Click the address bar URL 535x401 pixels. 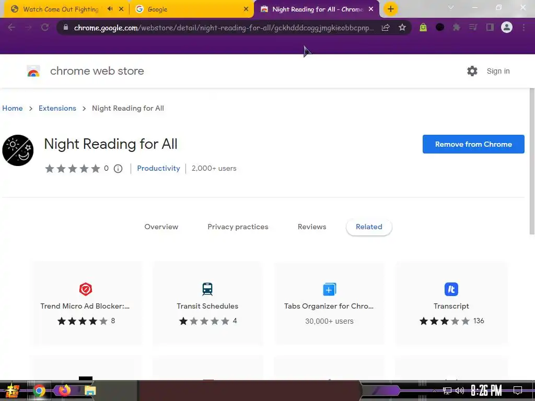point(224,28)
